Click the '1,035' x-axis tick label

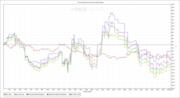(x=48, y=90)
